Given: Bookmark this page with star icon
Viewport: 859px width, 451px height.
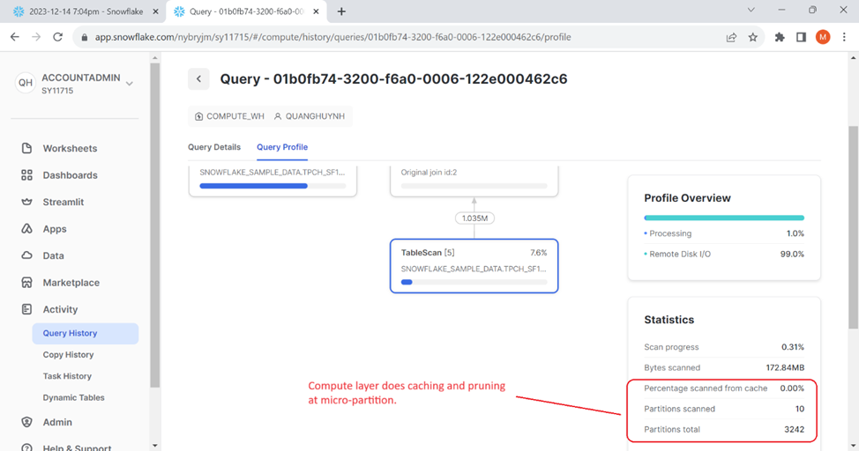Looking at the screenshot, I should click(x=753, y=37).
